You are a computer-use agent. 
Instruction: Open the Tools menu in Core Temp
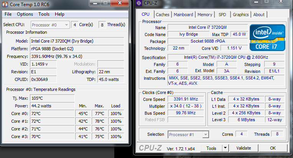(x=44, y=14)
